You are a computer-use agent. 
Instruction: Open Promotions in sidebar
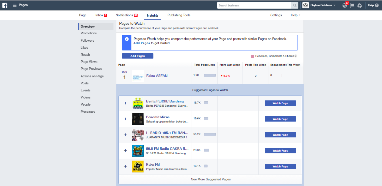click(x=89, y=33)
